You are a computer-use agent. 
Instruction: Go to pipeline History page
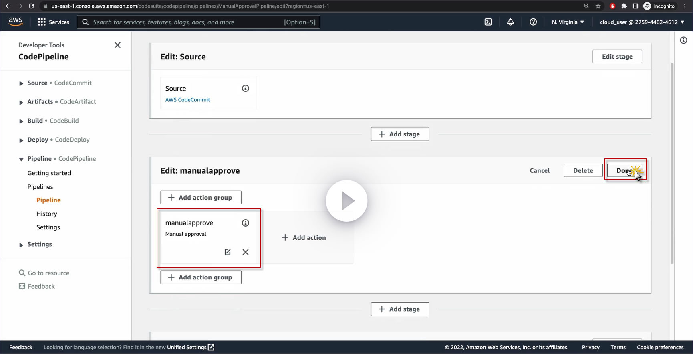[47, 214]
